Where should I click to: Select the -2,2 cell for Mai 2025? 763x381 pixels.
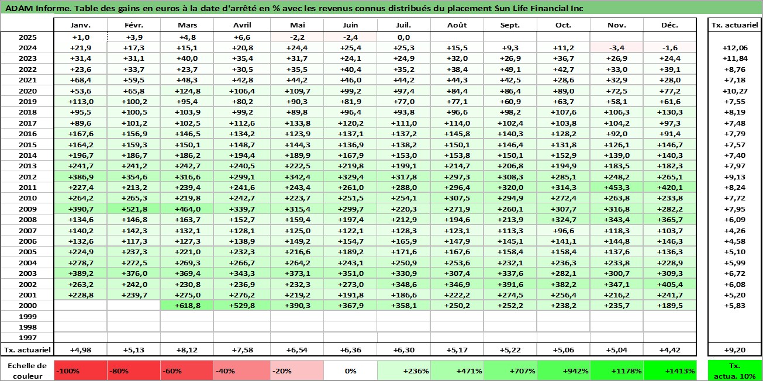[296, 37]
